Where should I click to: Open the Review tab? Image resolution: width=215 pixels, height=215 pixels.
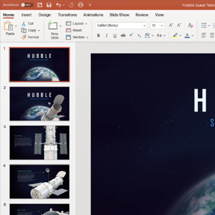(x=142, y=15)
